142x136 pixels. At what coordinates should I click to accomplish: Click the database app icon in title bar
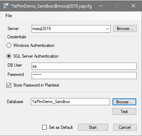tap(5, 6)
